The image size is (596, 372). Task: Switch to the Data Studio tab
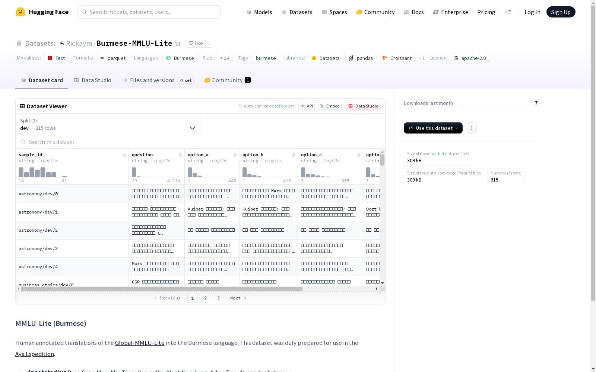tap(92, 80)
